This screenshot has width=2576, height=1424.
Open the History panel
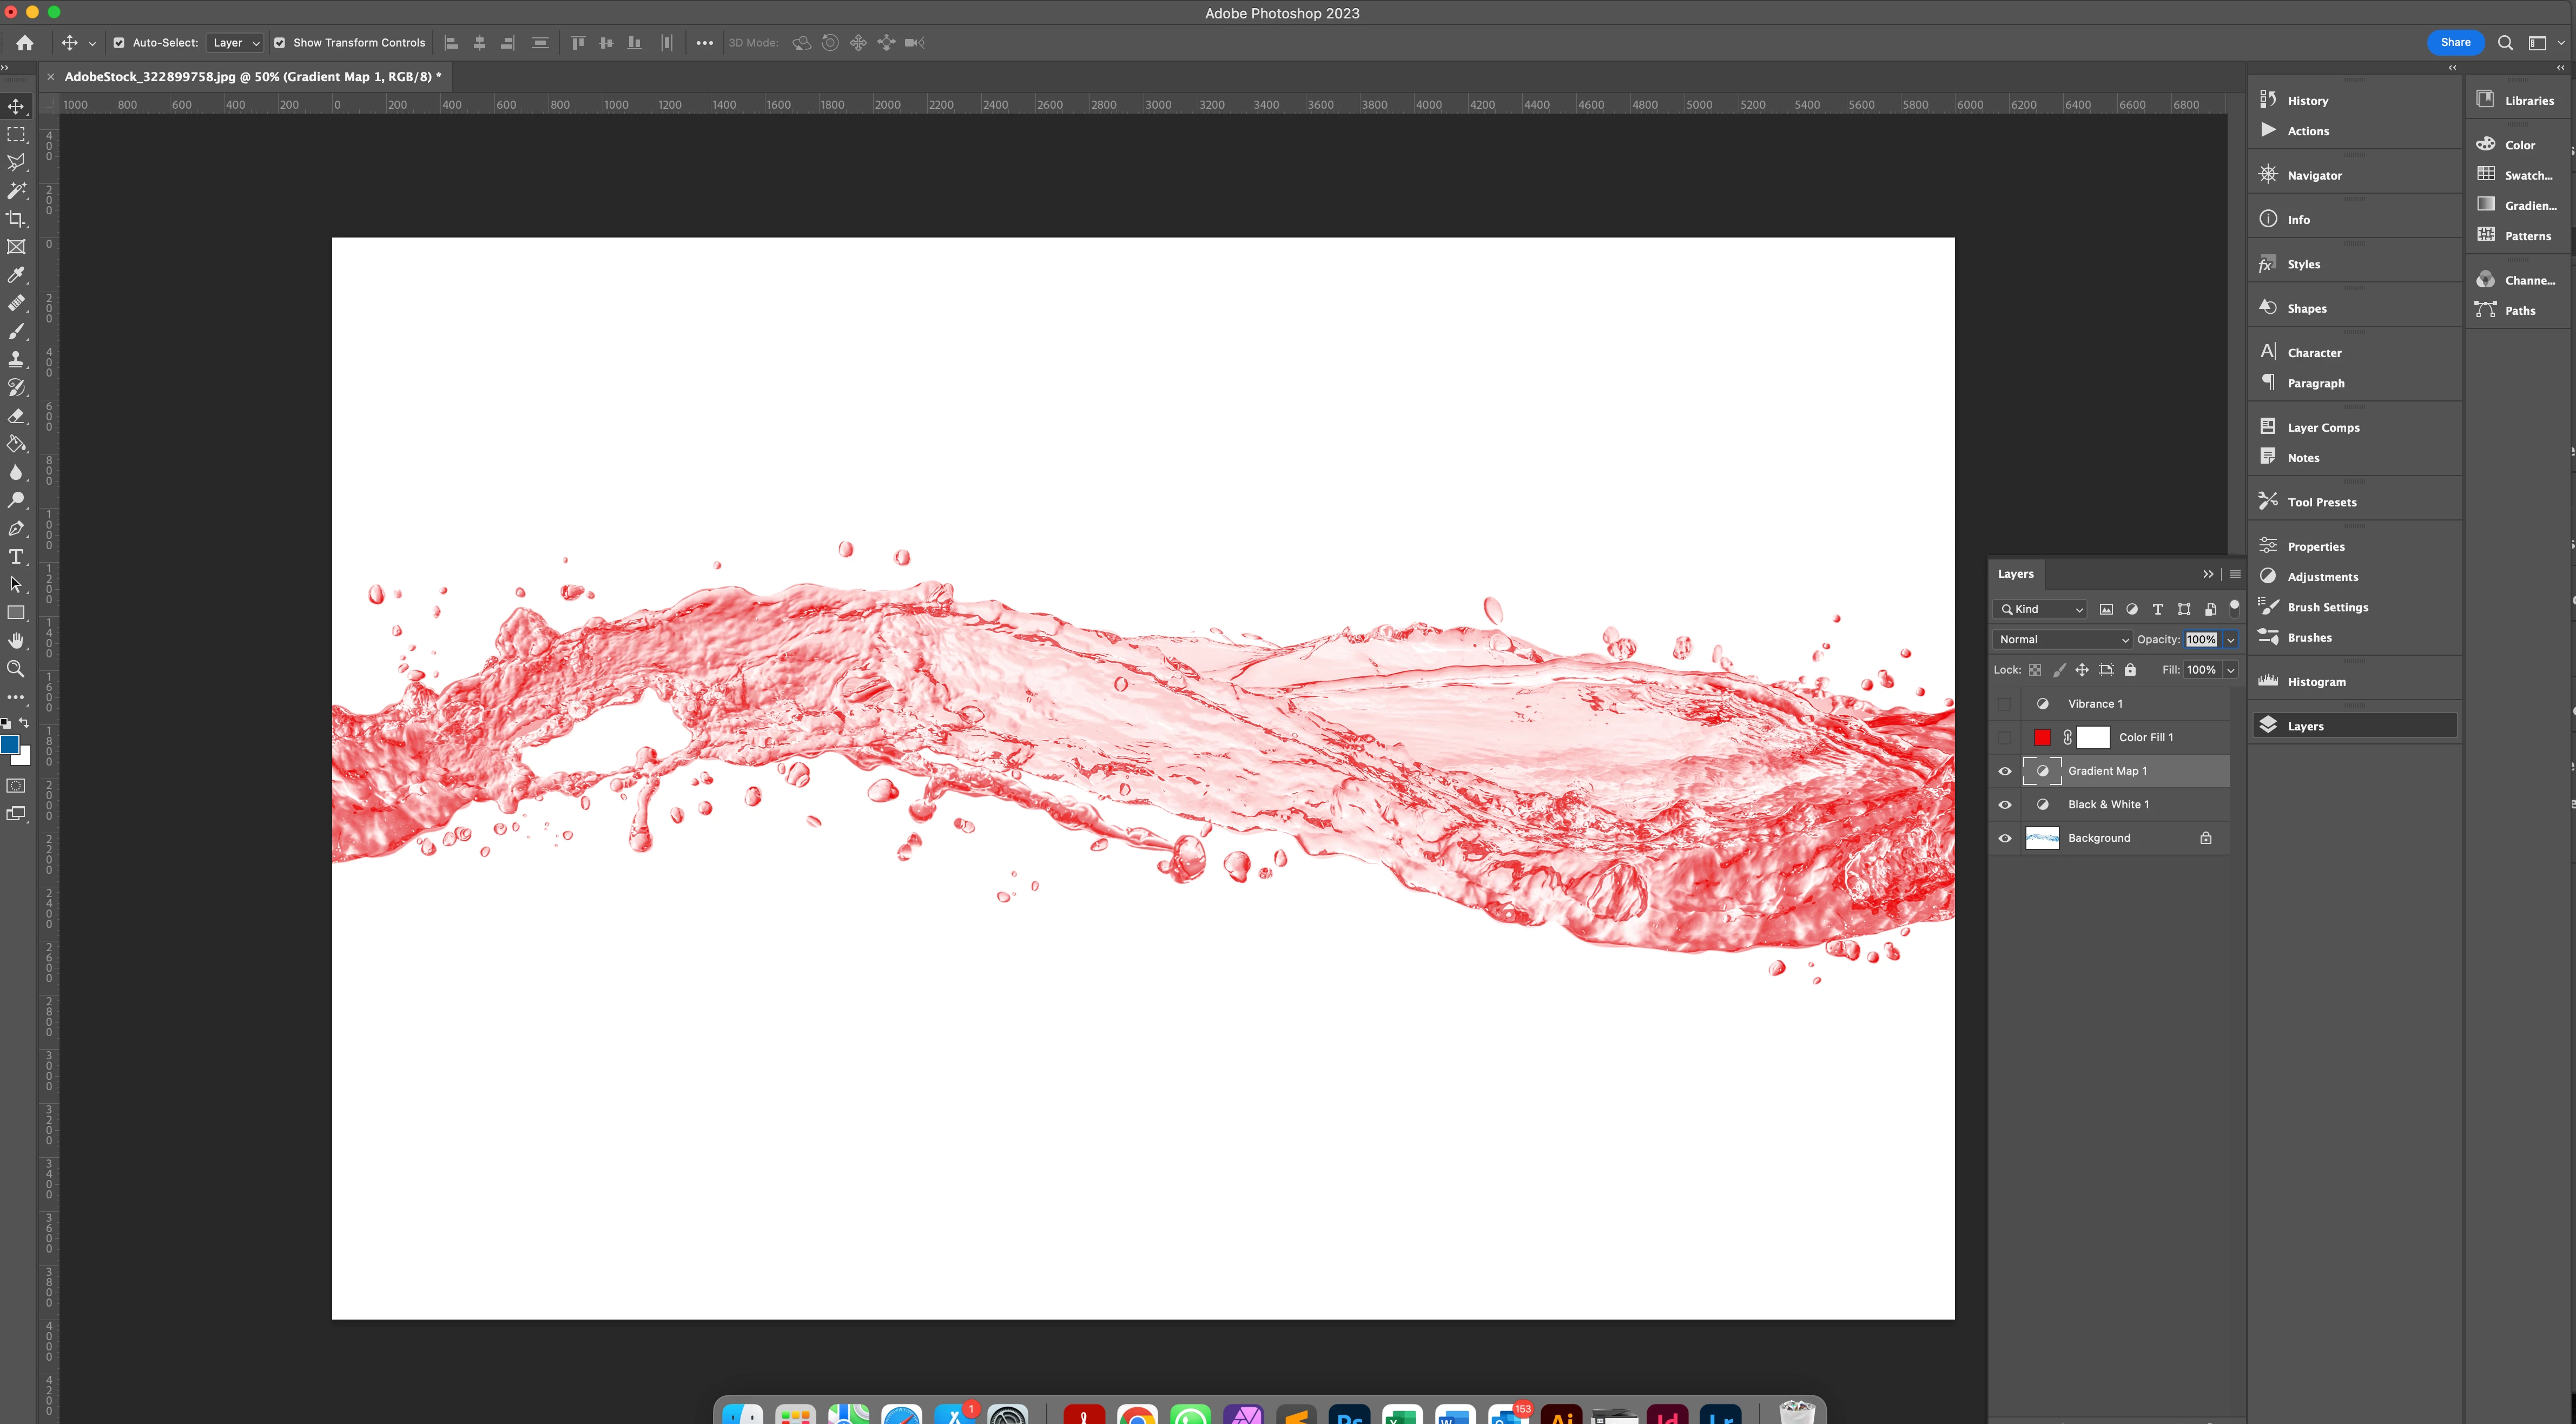pos(2307,101)
